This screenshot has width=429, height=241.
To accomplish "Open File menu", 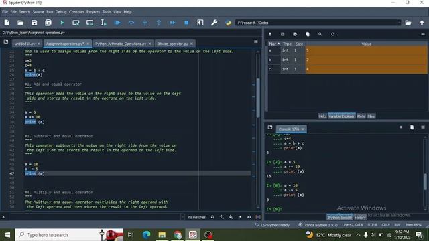I will coord(5,12).
